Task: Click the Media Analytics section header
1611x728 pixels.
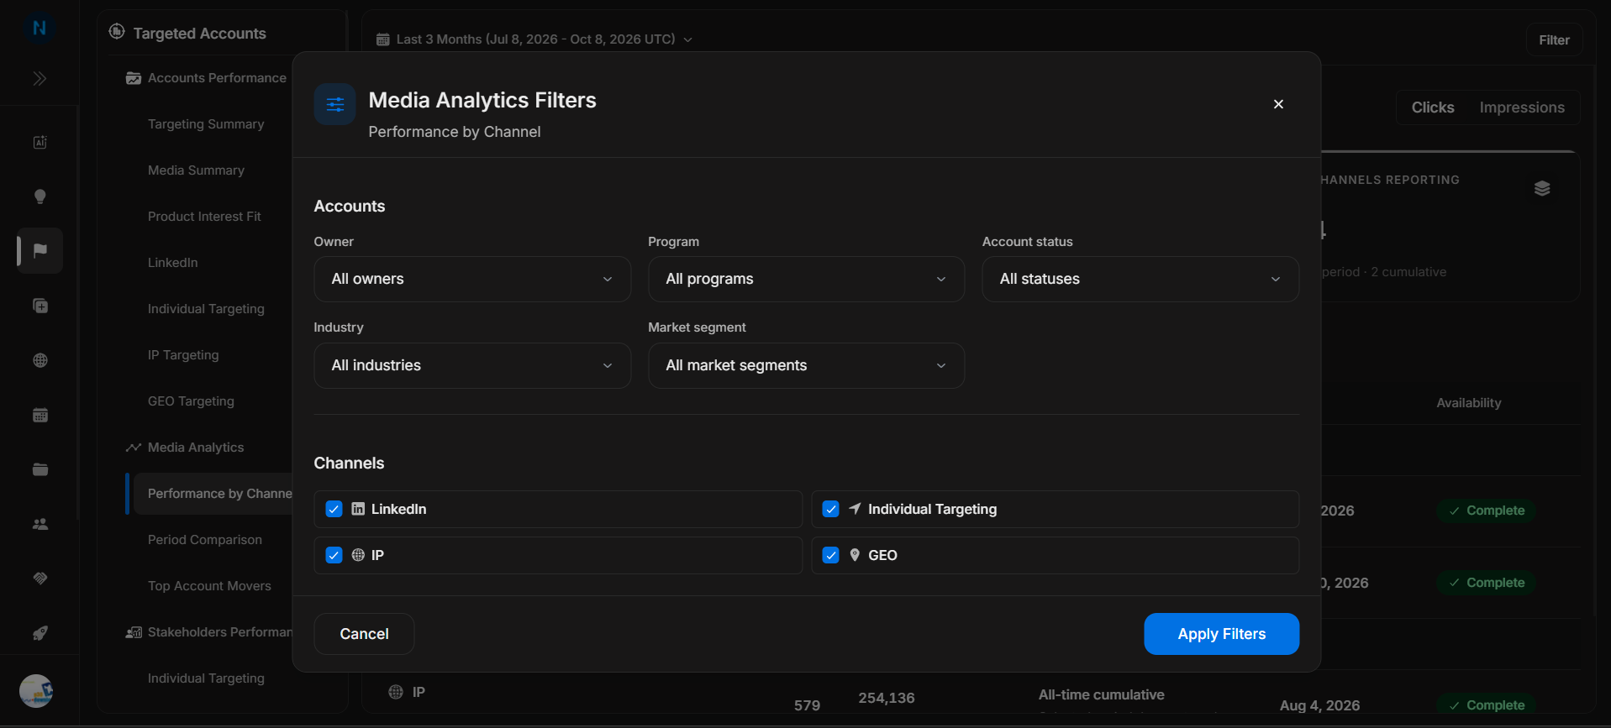Action: coord(186,448)
